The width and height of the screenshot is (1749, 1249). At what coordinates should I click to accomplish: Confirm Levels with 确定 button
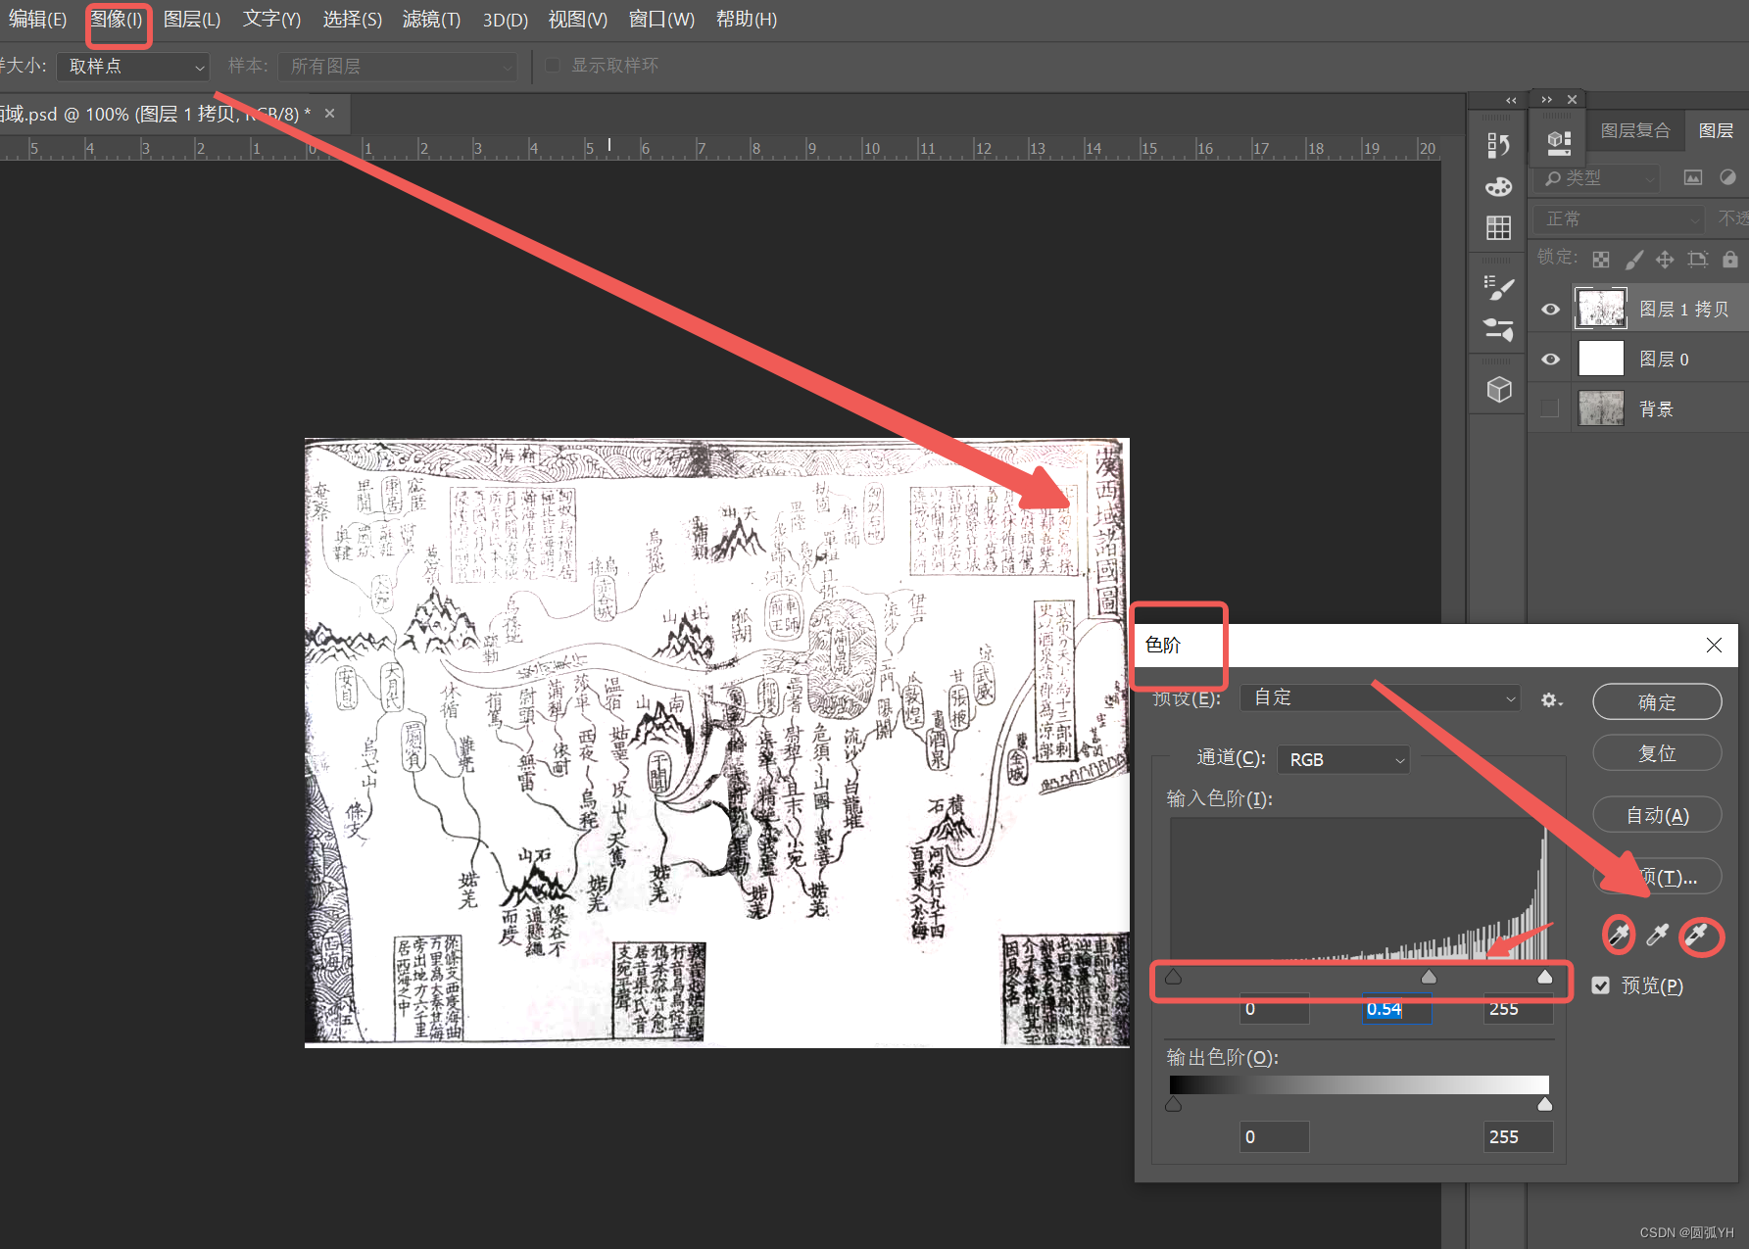coord(1657,702)
